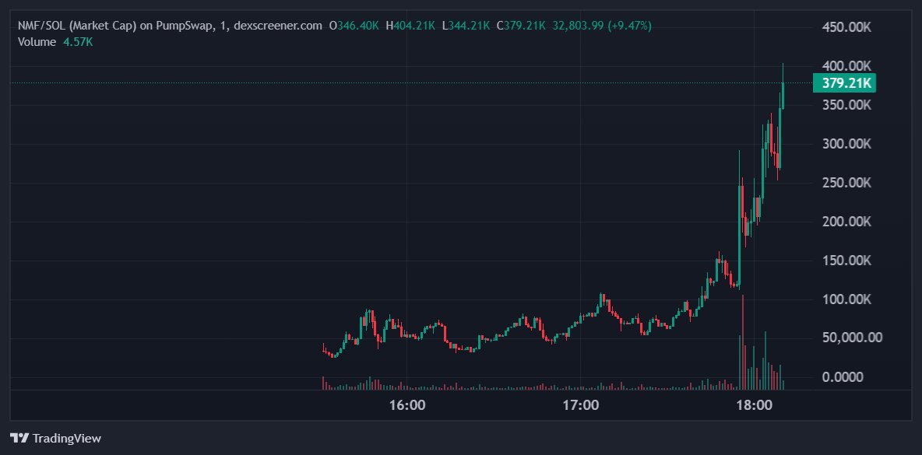Click the Close value C379.21K
The width and height of the screenshot is (922, 455).
click(x=522, y=26)
